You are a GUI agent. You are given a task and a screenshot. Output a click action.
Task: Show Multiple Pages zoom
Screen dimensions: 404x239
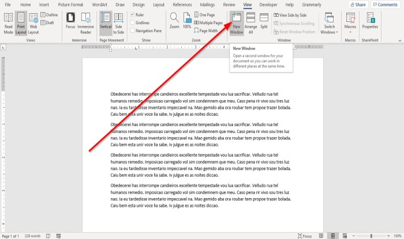[208, 22]
